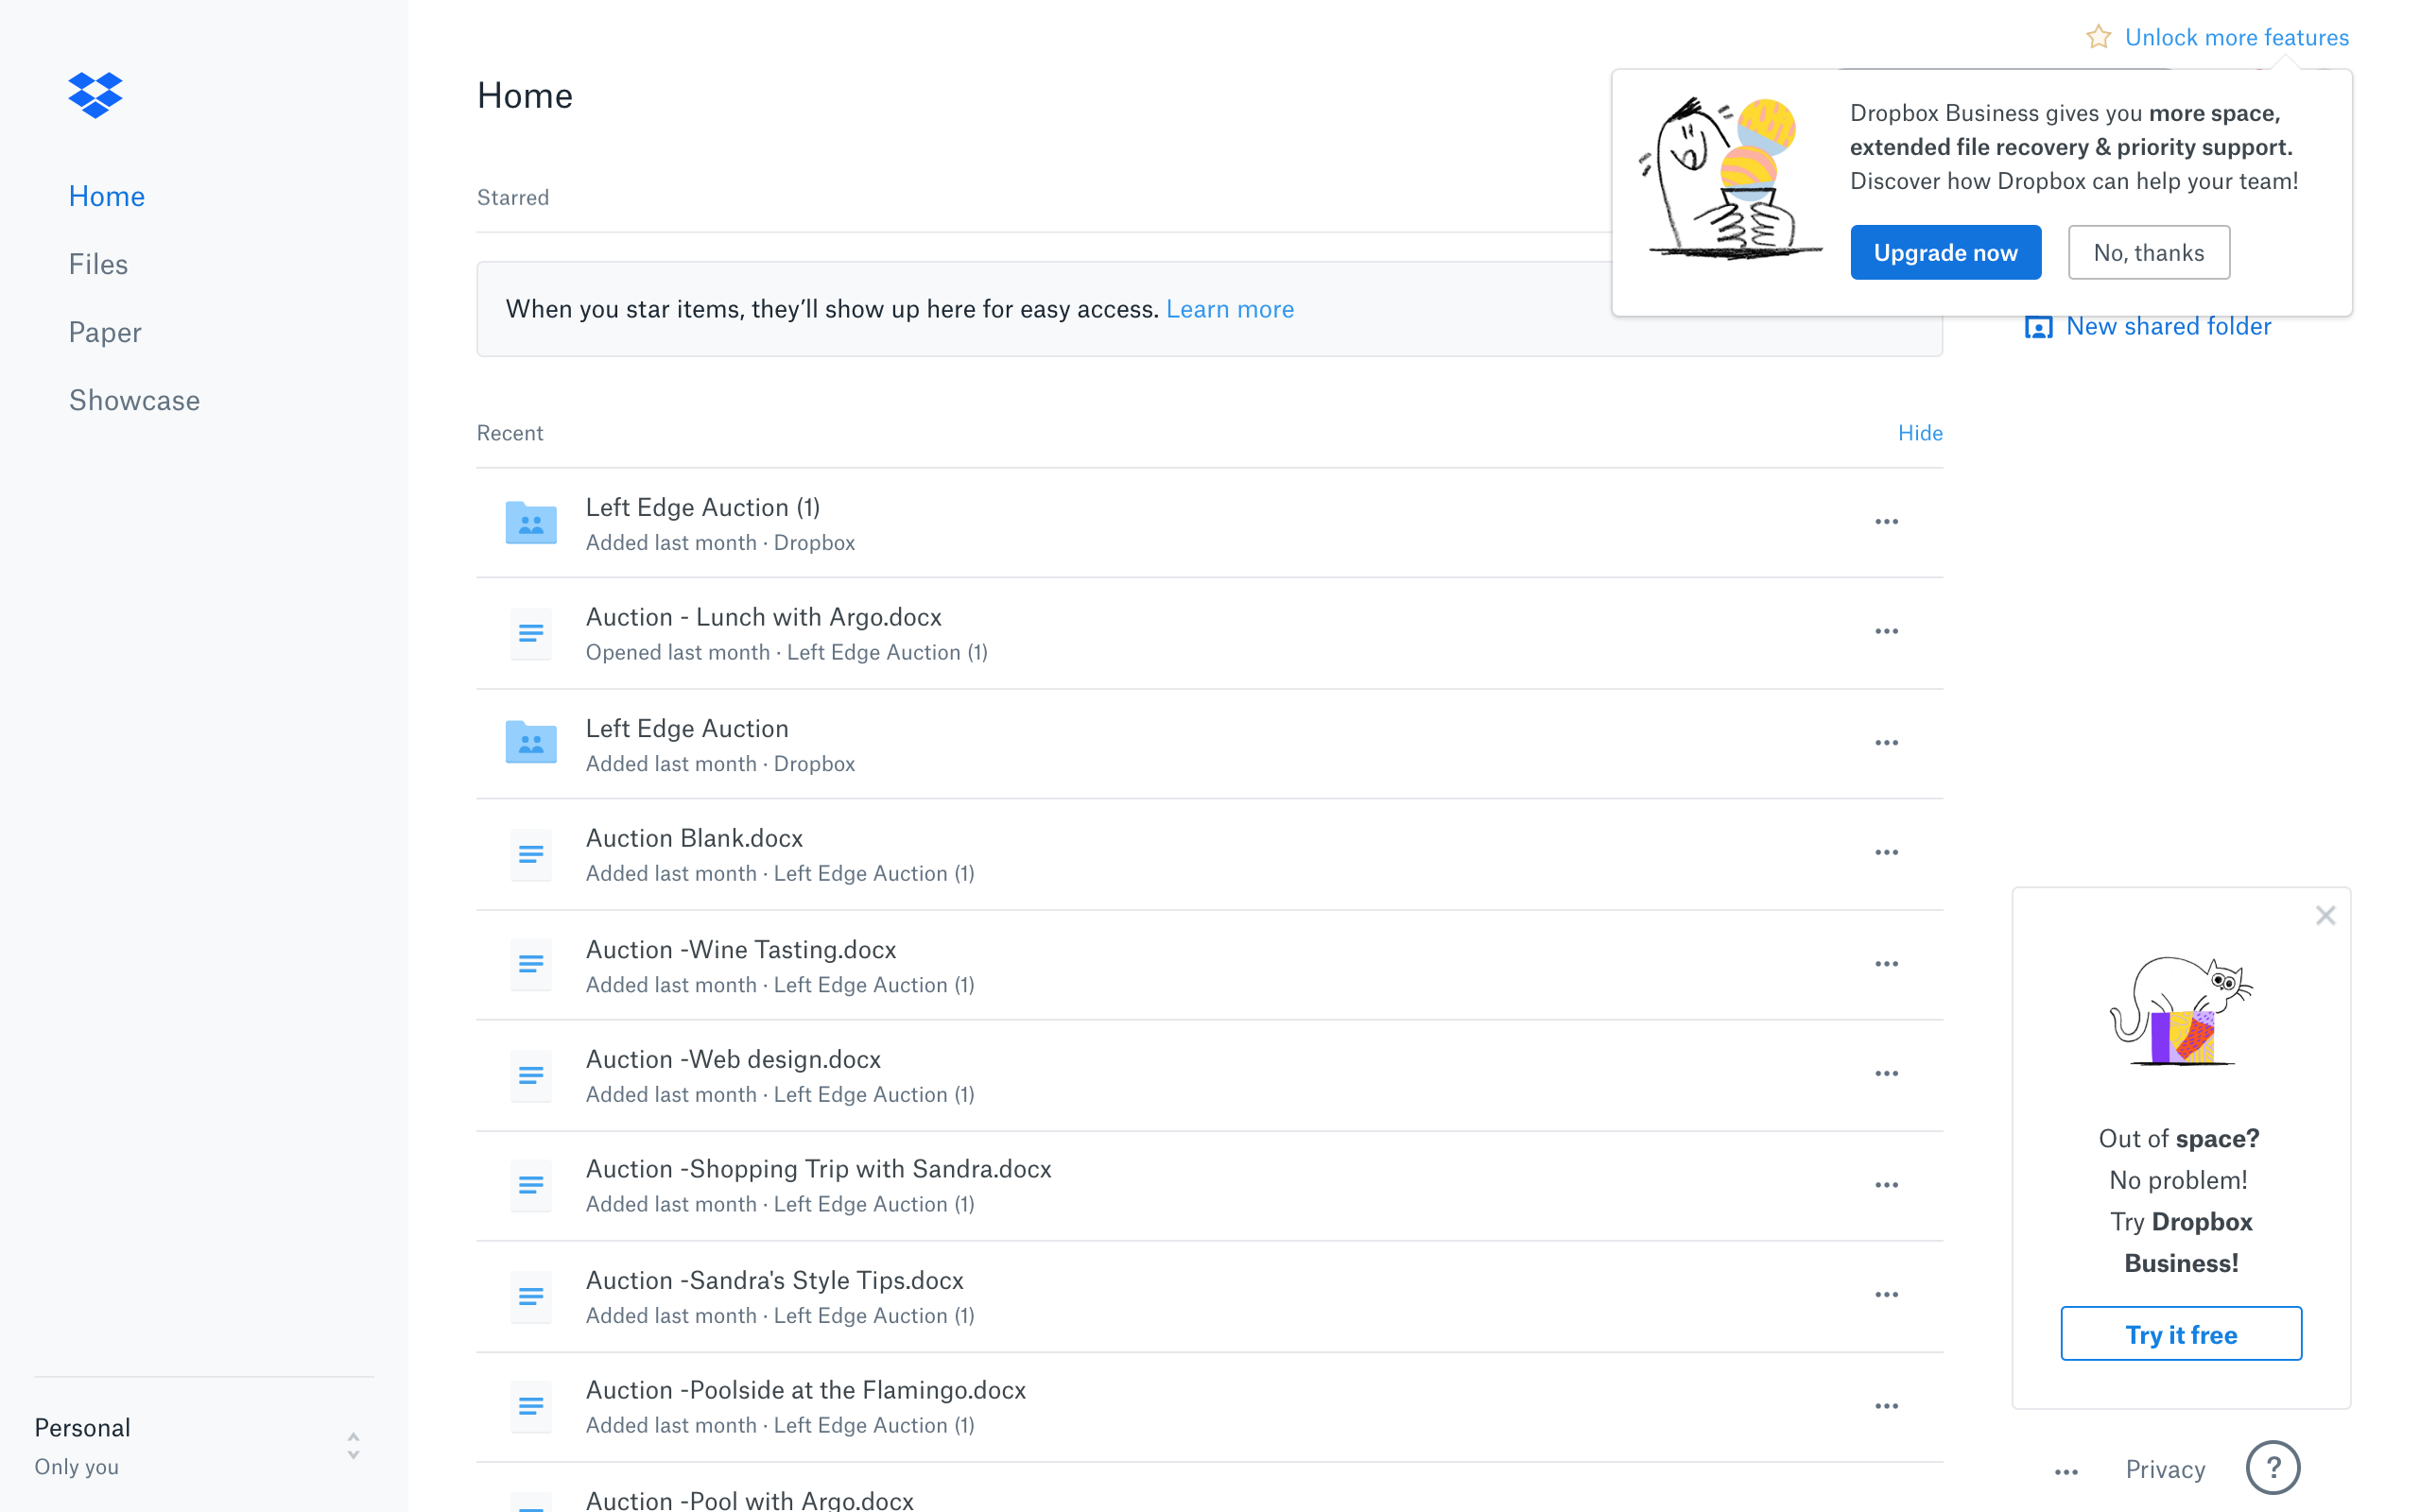
Task: Open the Left Edge Auction folder name
Action: coord(686,728)
